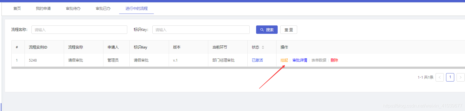This screenshot has height=111, width=465.
Task: Sort by the 状态 column arrows
Action: (263, 47)
